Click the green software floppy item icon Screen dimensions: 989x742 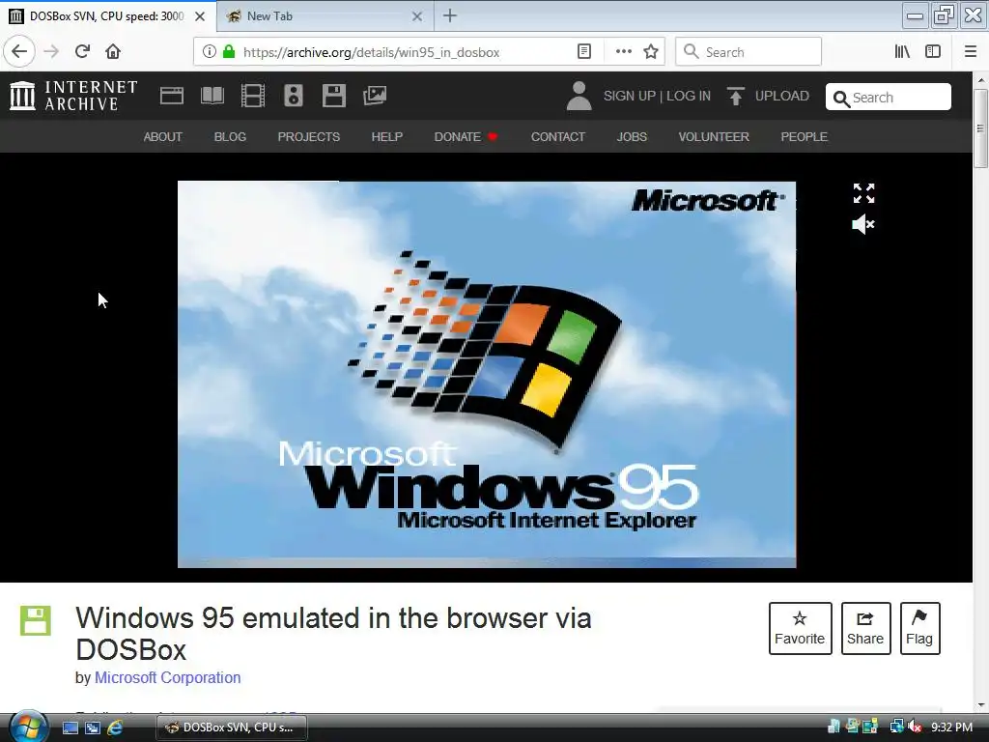click(x=36, y=620)
